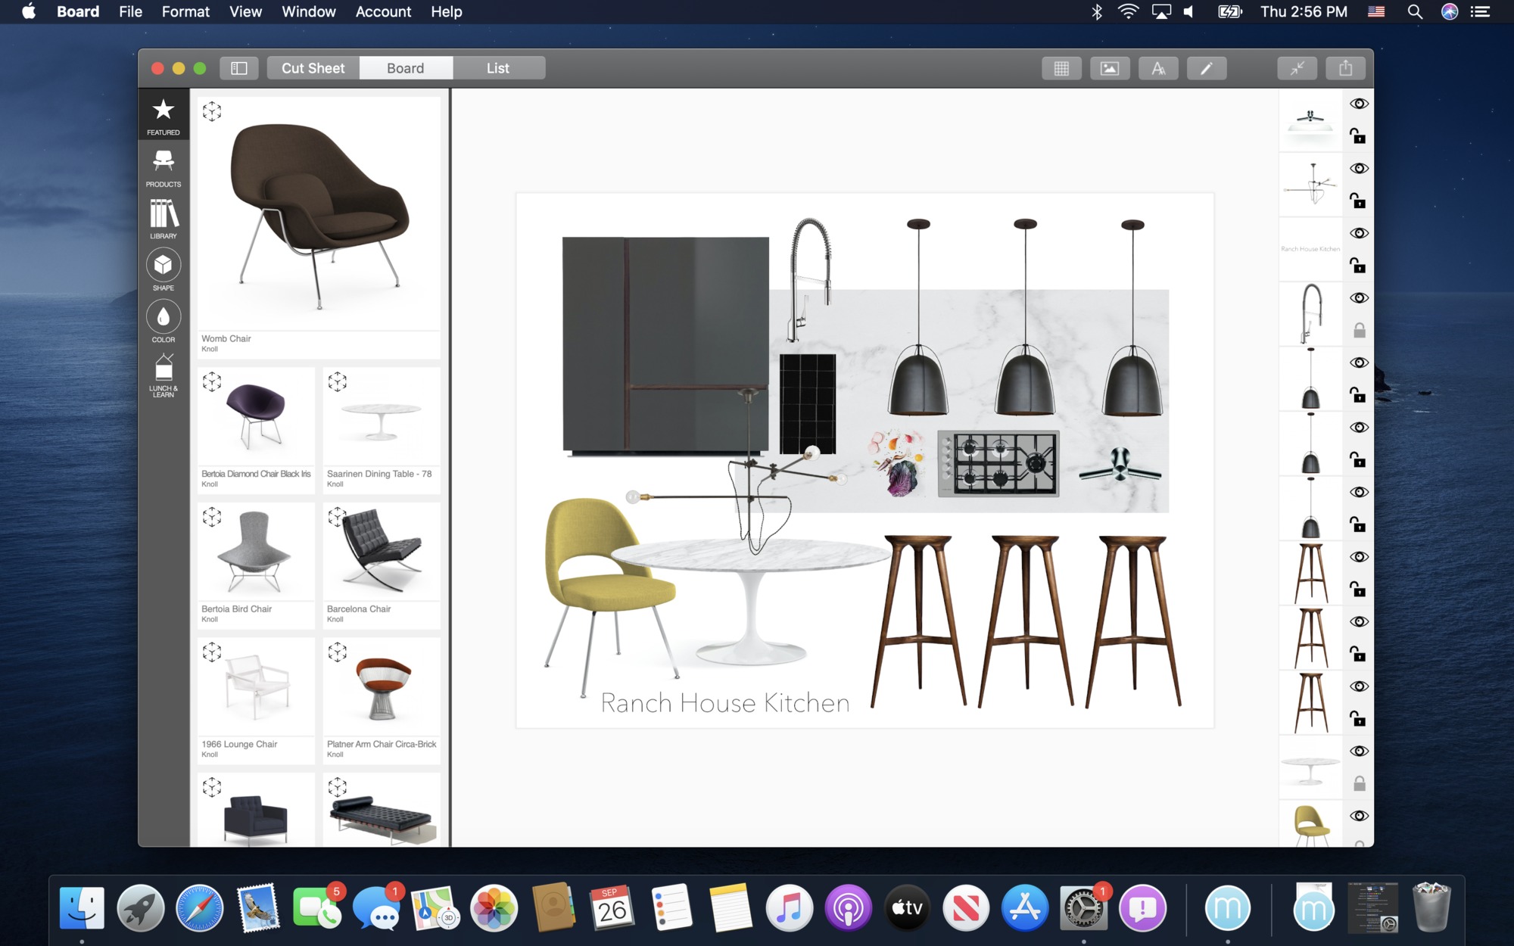Switch to the Products section in sidebar
Viewport: 1514px width, 946px height.
163,166
